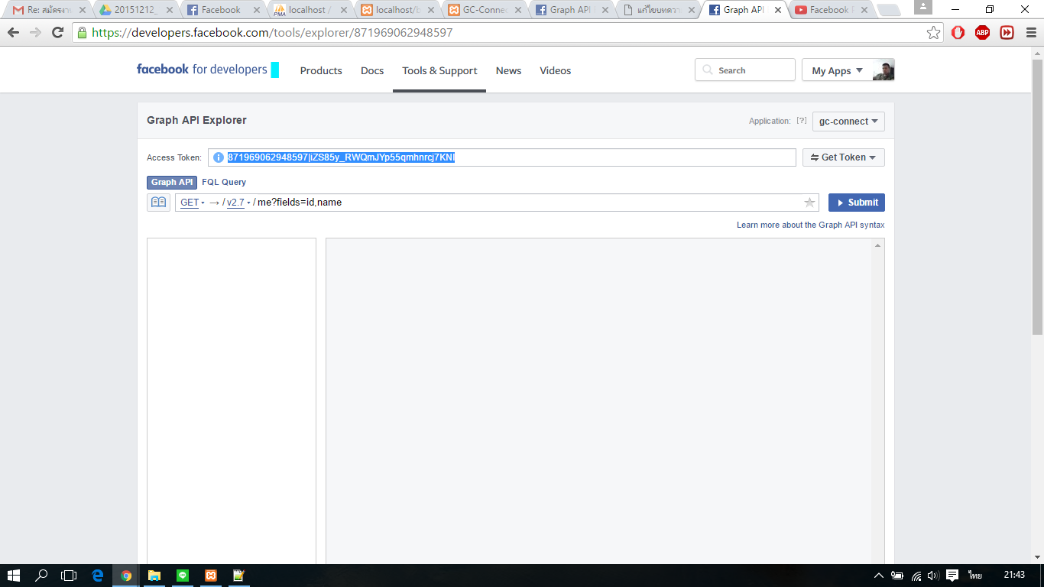Click the browser address bar URL
Viewport: 1044px width, 587px height.
[x=272, y=33]
